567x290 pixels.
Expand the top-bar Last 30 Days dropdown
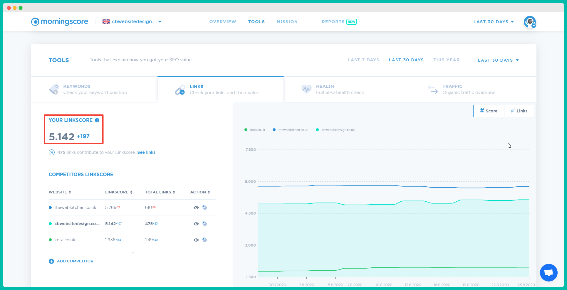(x=493, y=22)
